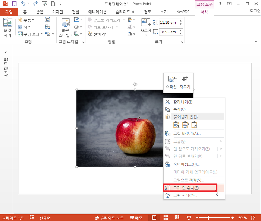Open the File (파일) tab
Image resolution: width=261 pixels, height=221 pixels.
[9, 12]
